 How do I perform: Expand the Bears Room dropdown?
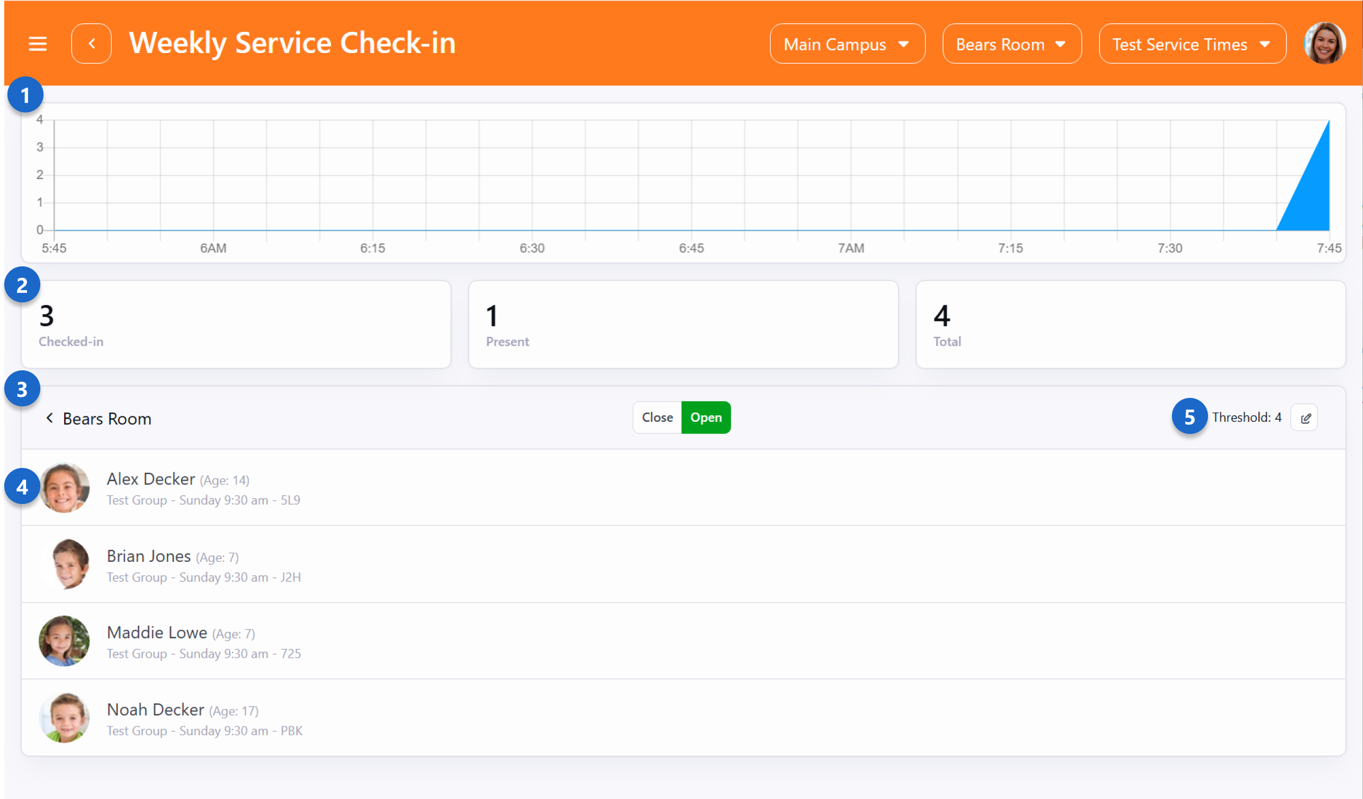1012,44
